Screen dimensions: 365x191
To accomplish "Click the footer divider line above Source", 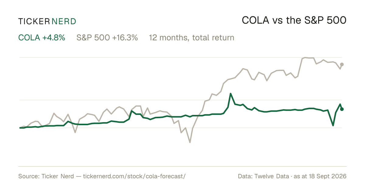I will 182,166.
